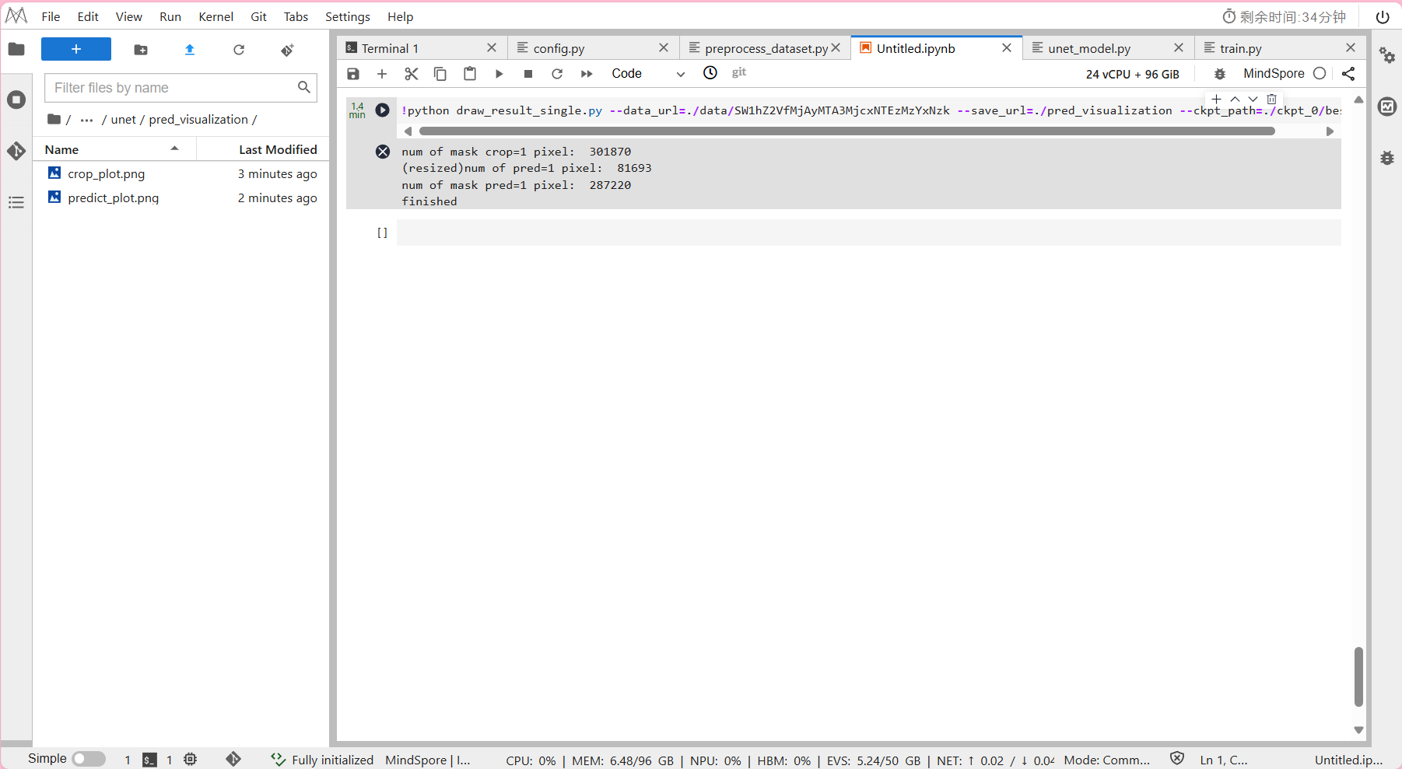Restart kernel and run all cells

pyautogui.click(x=587, y=74)
